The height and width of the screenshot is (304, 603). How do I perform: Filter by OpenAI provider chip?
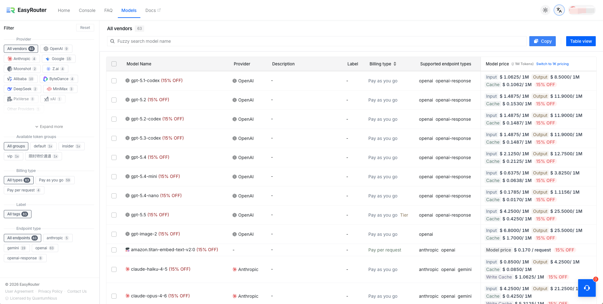point(56,49)
